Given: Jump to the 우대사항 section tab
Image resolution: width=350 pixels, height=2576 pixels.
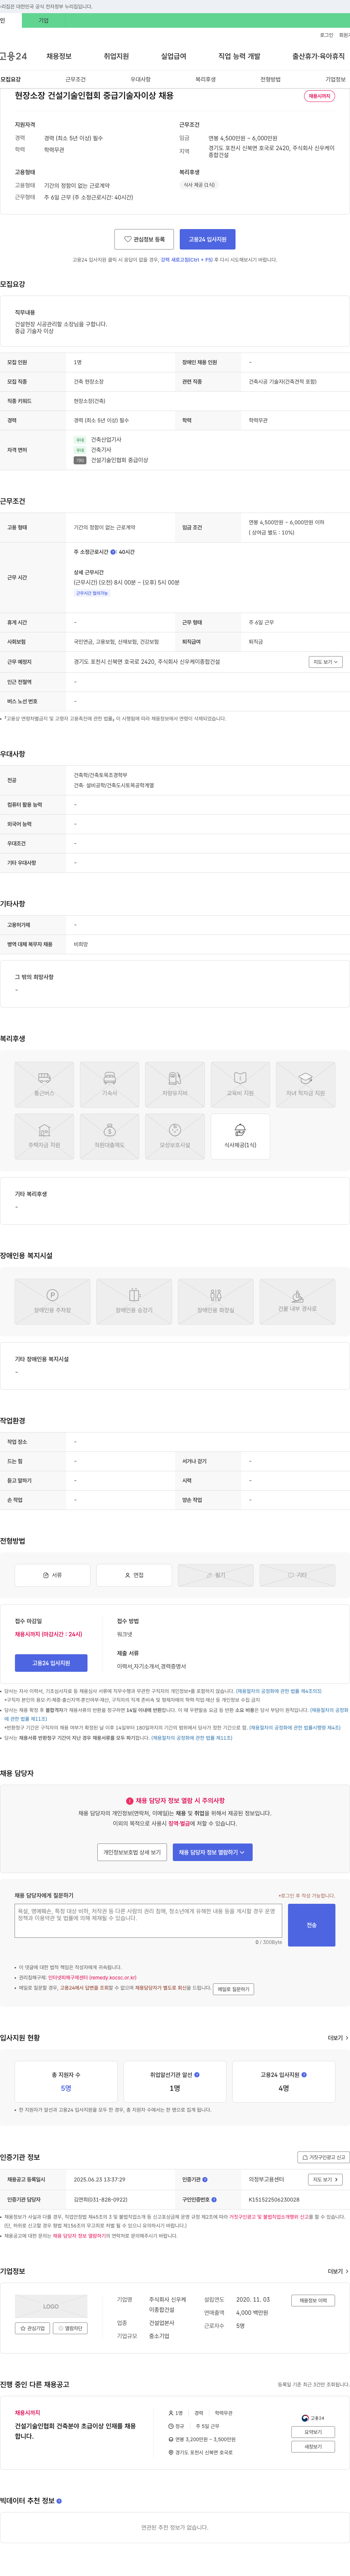Looking at the screenshot, I should [141, 79].
